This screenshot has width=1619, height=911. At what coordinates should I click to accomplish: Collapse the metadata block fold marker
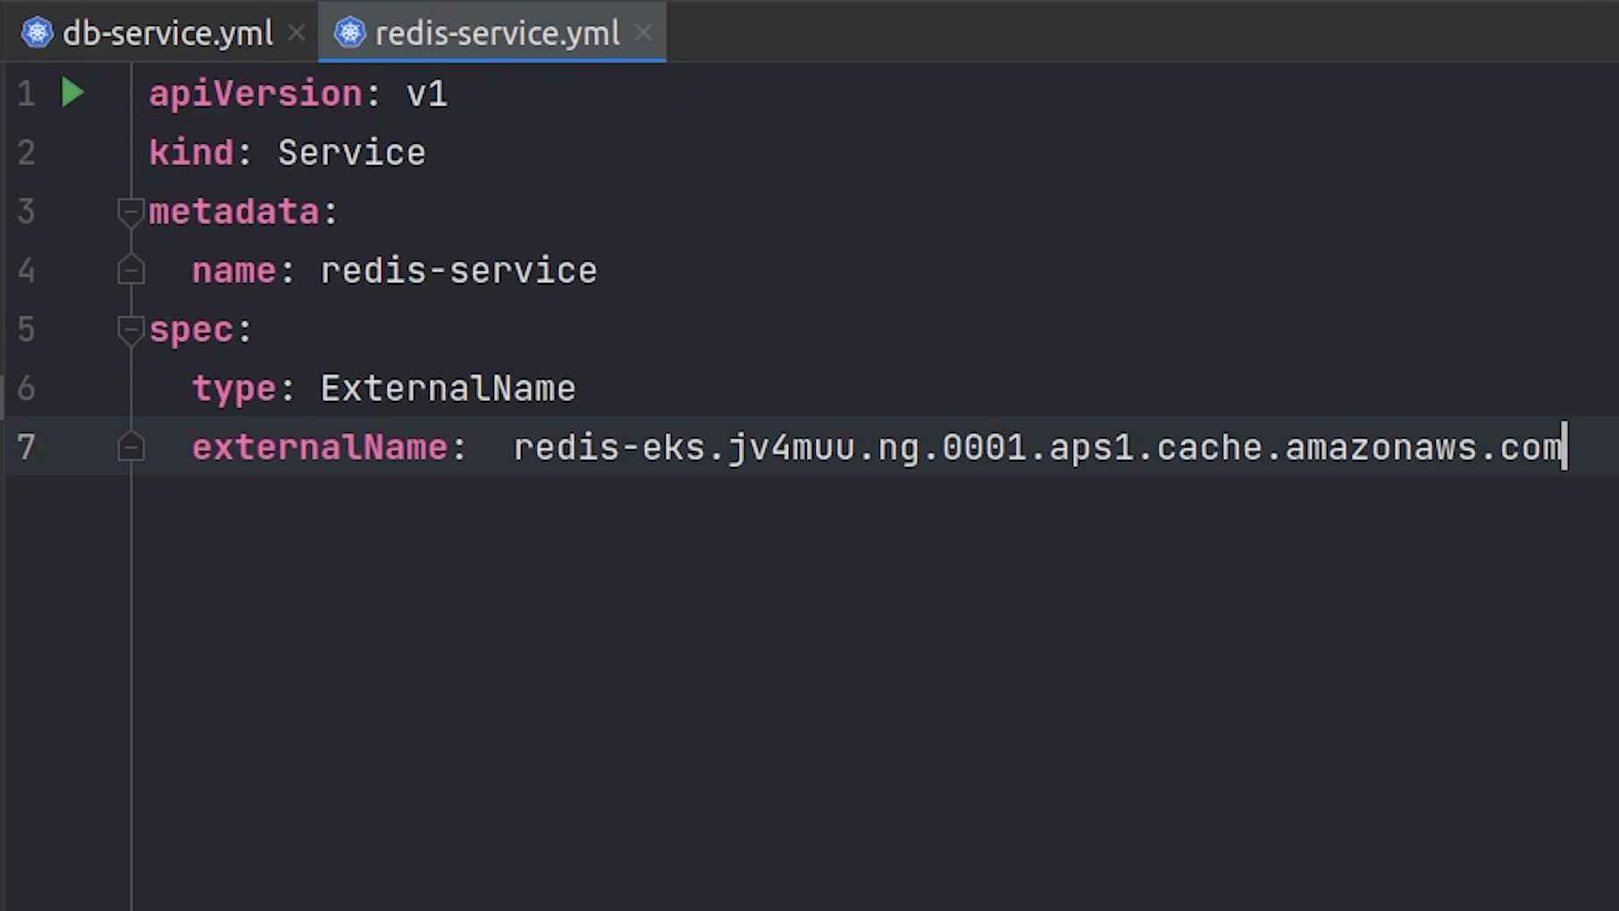click(130, 212)
